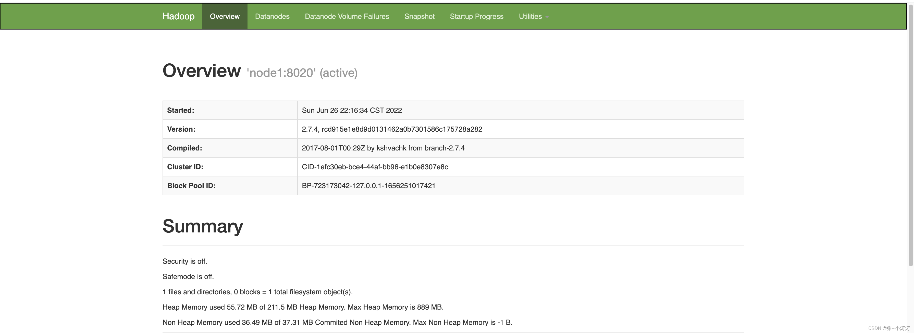Select the Overview tab in navbar

coord(225,16)
